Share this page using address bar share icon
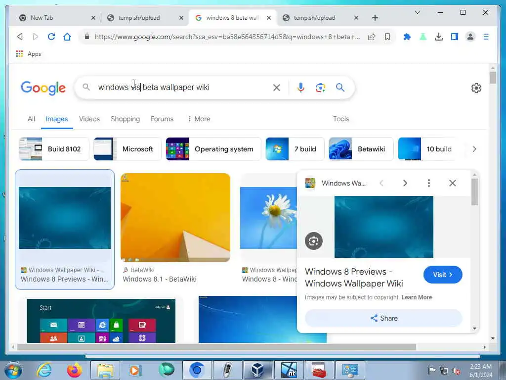Image resolution: width=506 pixels, height=380 pixels. [x=372, y=37]
